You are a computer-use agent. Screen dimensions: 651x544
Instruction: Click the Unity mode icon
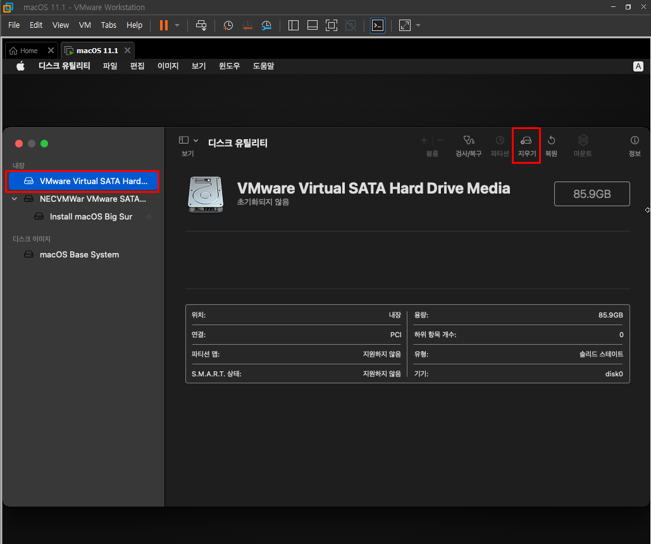pyautogui.click(x=350, y=25)
